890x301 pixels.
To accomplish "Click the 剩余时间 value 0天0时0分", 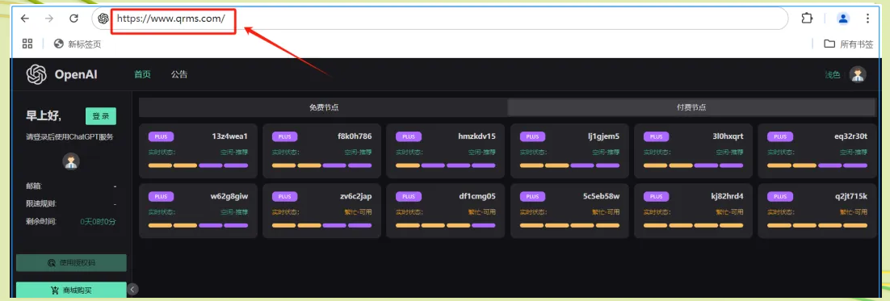I will coord(98,222).
